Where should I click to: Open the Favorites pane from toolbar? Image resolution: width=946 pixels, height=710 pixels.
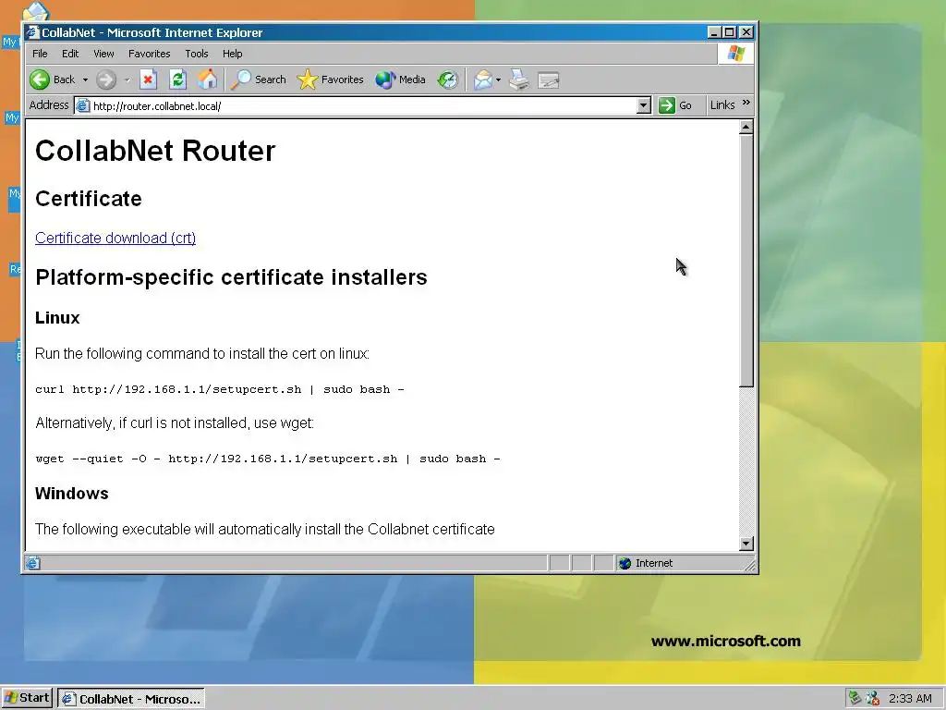tap(331, 80)
